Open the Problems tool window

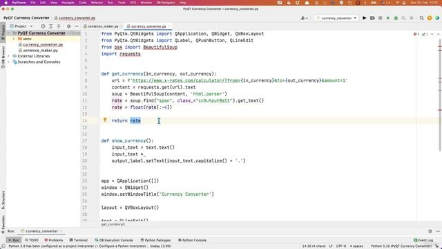point(54,240)
